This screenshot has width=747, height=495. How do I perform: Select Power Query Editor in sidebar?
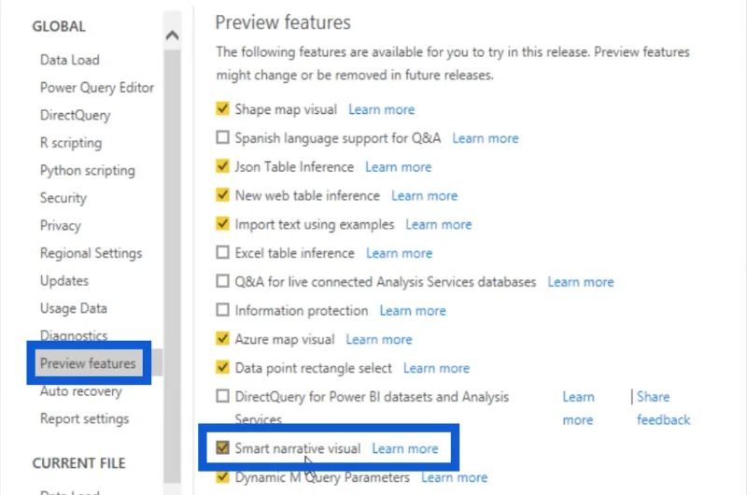(97, 88)
